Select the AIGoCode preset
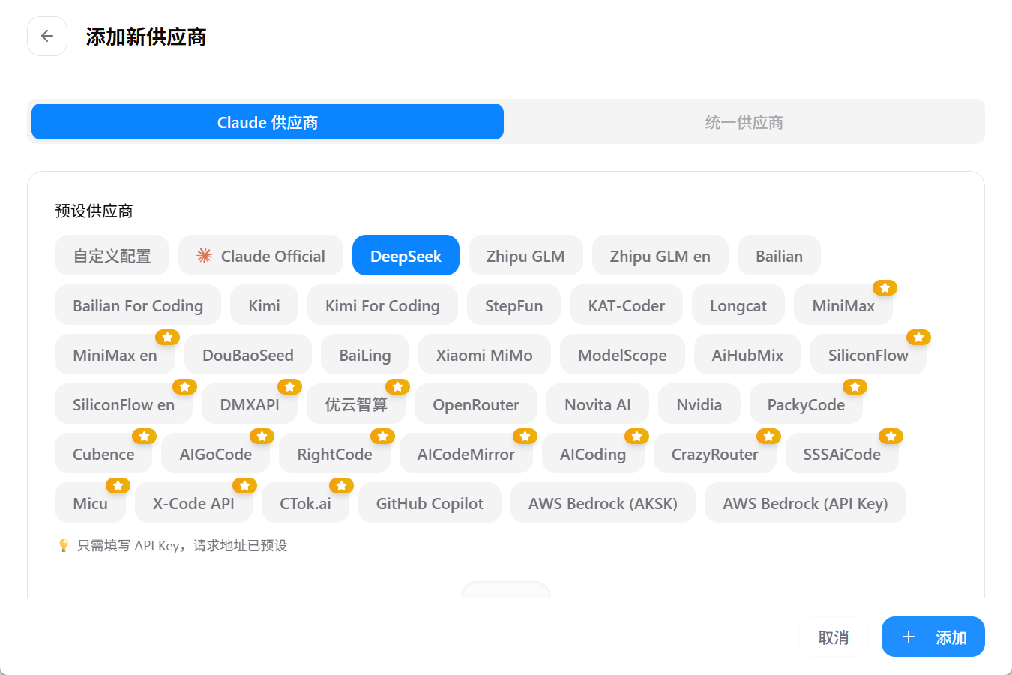This screenshot has height=675, width=1012. (x=216, y=454)
